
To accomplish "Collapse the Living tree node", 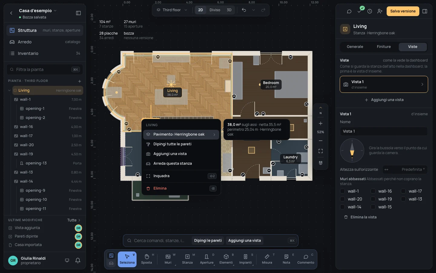I will pyautogui.click(x=9, y=90).
